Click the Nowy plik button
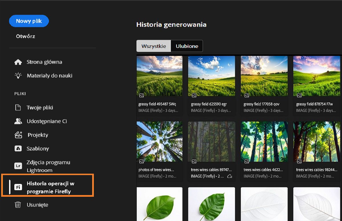The image size is (342, 221). point(29,21)
